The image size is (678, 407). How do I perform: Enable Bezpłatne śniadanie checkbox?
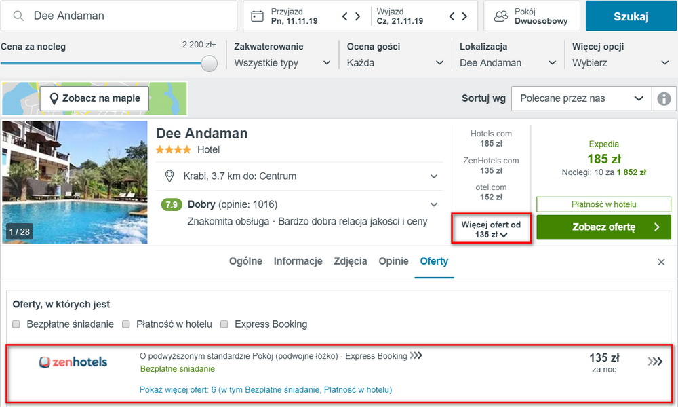[16, 324]
